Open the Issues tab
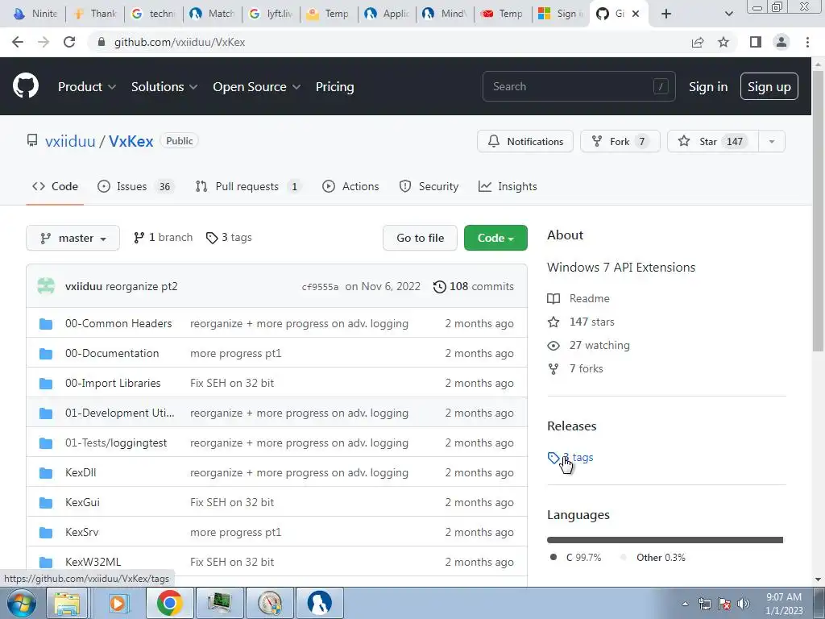The width and height of the screenshot is (825, 619). tap(135, 186)
